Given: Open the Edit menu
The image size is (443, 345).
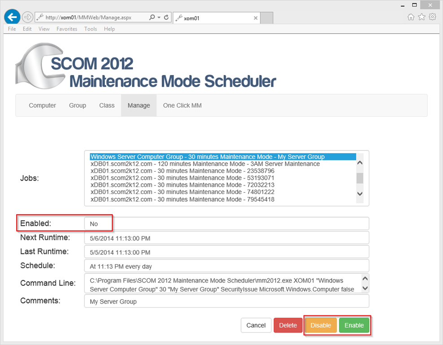Looking at the screenshot, I should click(x=27, y=29).
